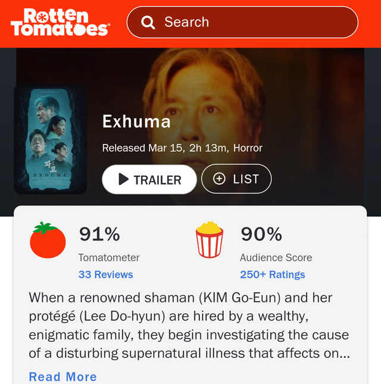Click the 90% Audience Score value

tap(261, 235)
